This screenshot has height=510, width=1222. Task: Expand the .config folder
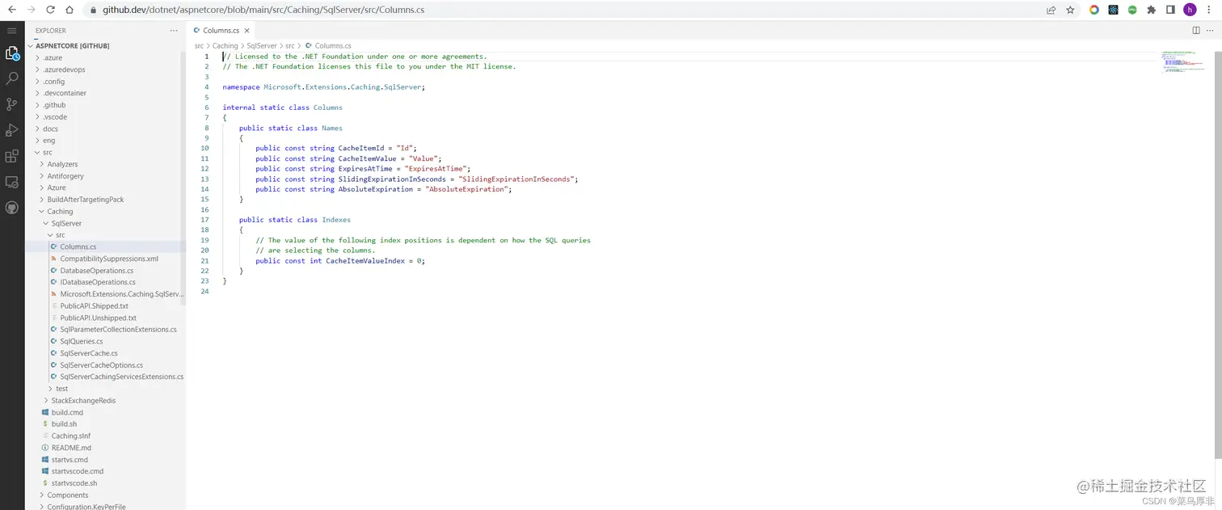[x=106, y=82]
